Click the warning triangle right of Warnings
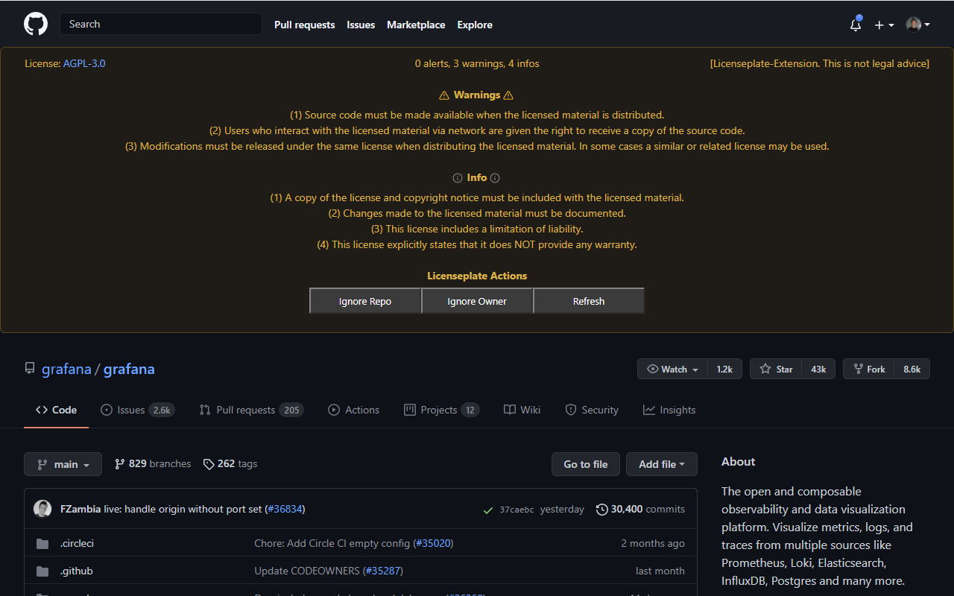This screenshot has width=954, height=596. [x=508, y=95]
